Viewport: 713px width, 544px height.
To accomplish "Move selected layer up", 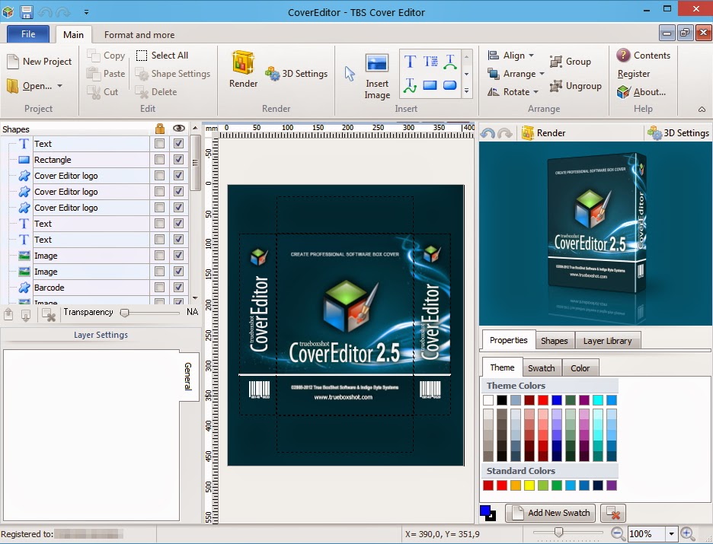I will click(x=8, y=313).
